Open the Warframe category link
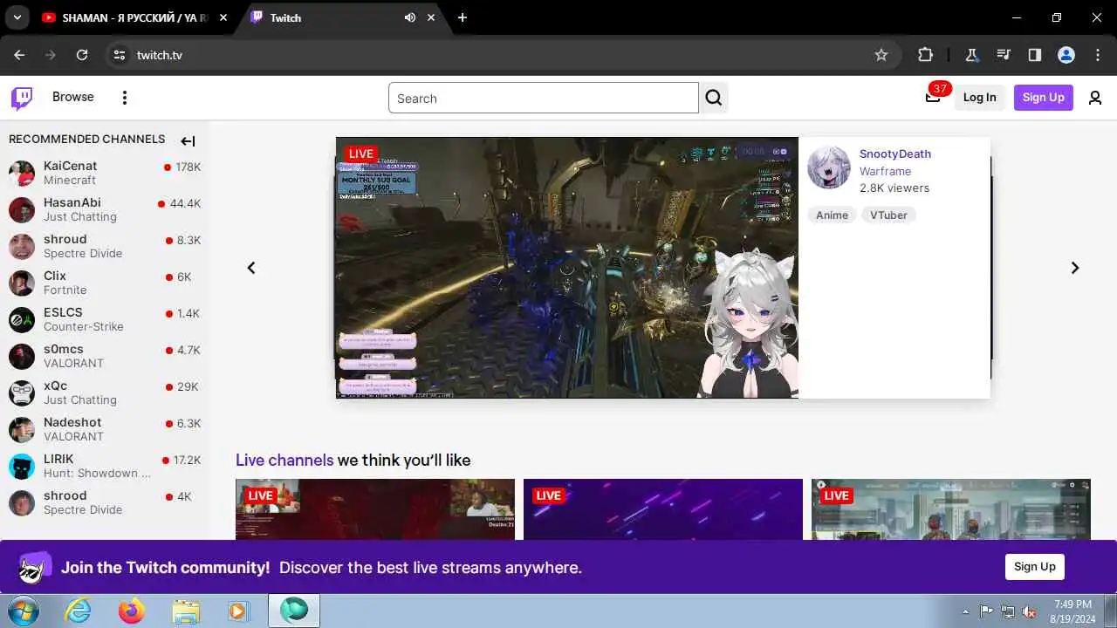This screenshot has height=628, width=1117. click(885, 171)
